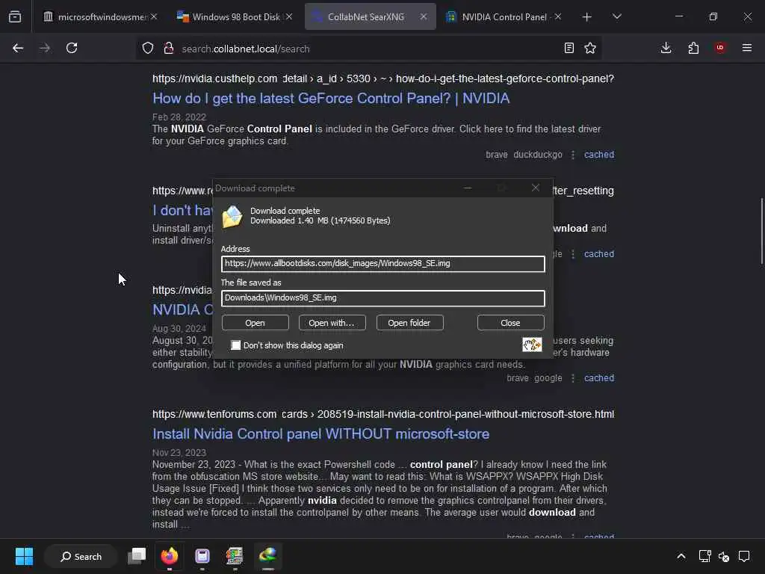Viewport: 765px width, 574px height.
Task: Click the drag-and-drop hand icon in dialog
Action: 532,345
